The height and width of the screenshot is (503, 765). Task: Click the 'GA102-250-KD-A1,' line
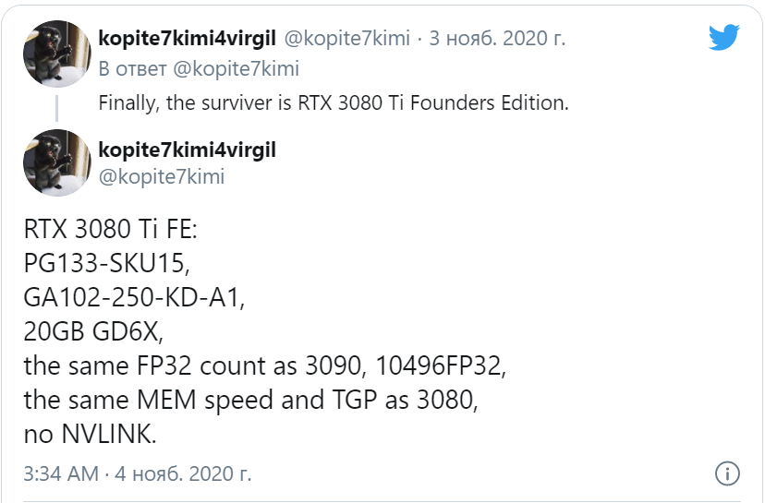136,298
